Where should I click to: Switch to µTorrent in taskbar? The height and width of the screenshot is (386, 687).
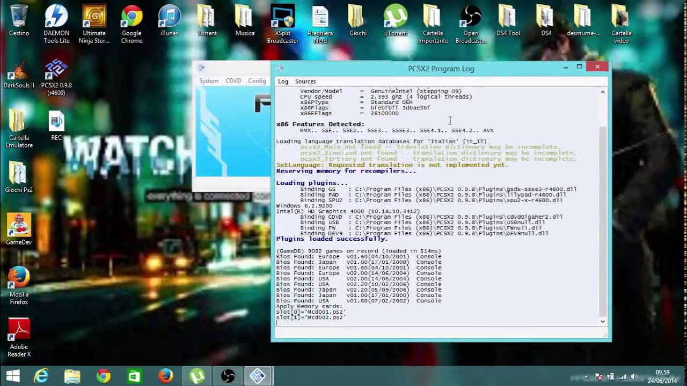tap(196, 376)
